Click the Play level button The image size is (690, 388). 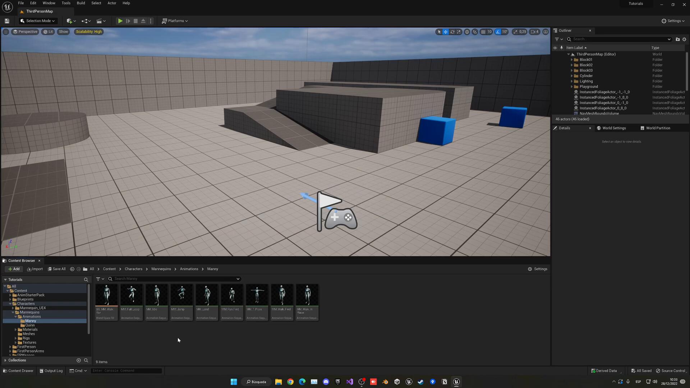[120, 21]
